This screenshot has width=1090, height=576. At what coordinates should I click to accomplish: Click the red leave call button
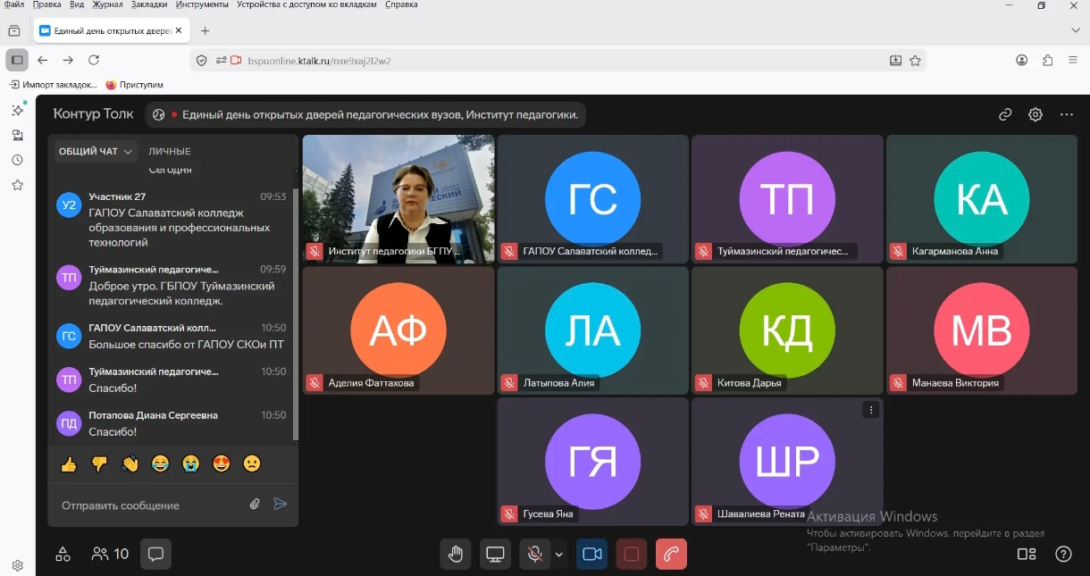click(671, 554)
